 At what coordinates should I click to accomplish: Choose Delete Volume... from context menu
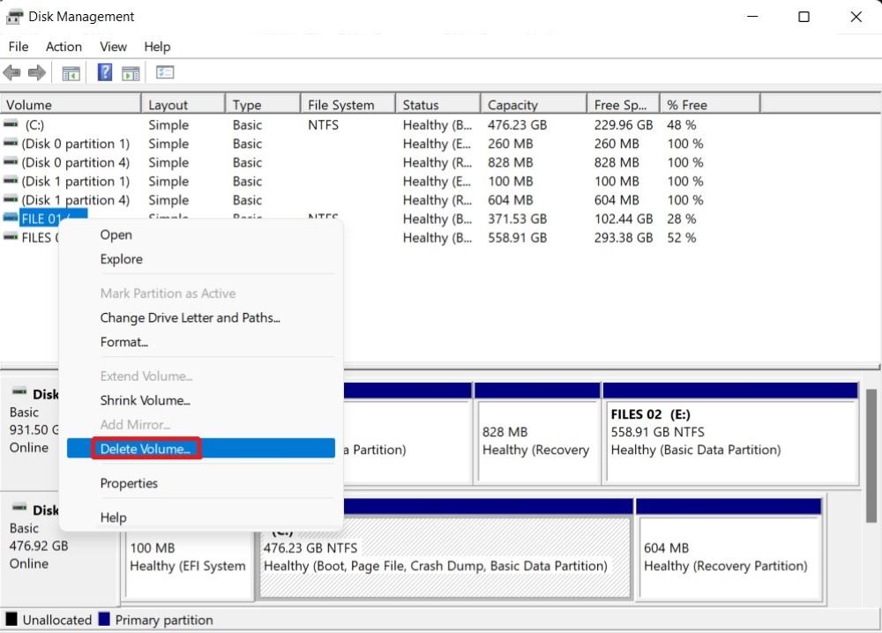(x=146, y=449)
